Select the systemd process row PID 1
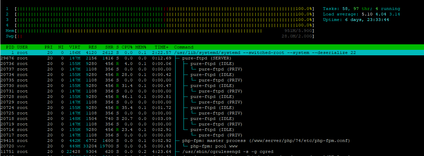Viewport: 424px width, 156px height. pos(212,53)
